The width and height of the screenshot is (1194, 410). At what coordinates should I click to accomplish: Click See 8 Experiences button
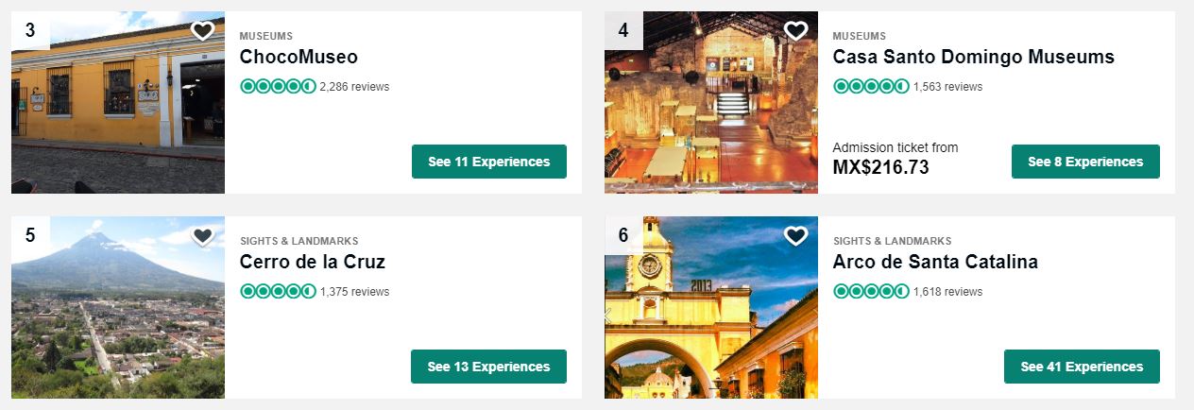tap(1085, 162)
